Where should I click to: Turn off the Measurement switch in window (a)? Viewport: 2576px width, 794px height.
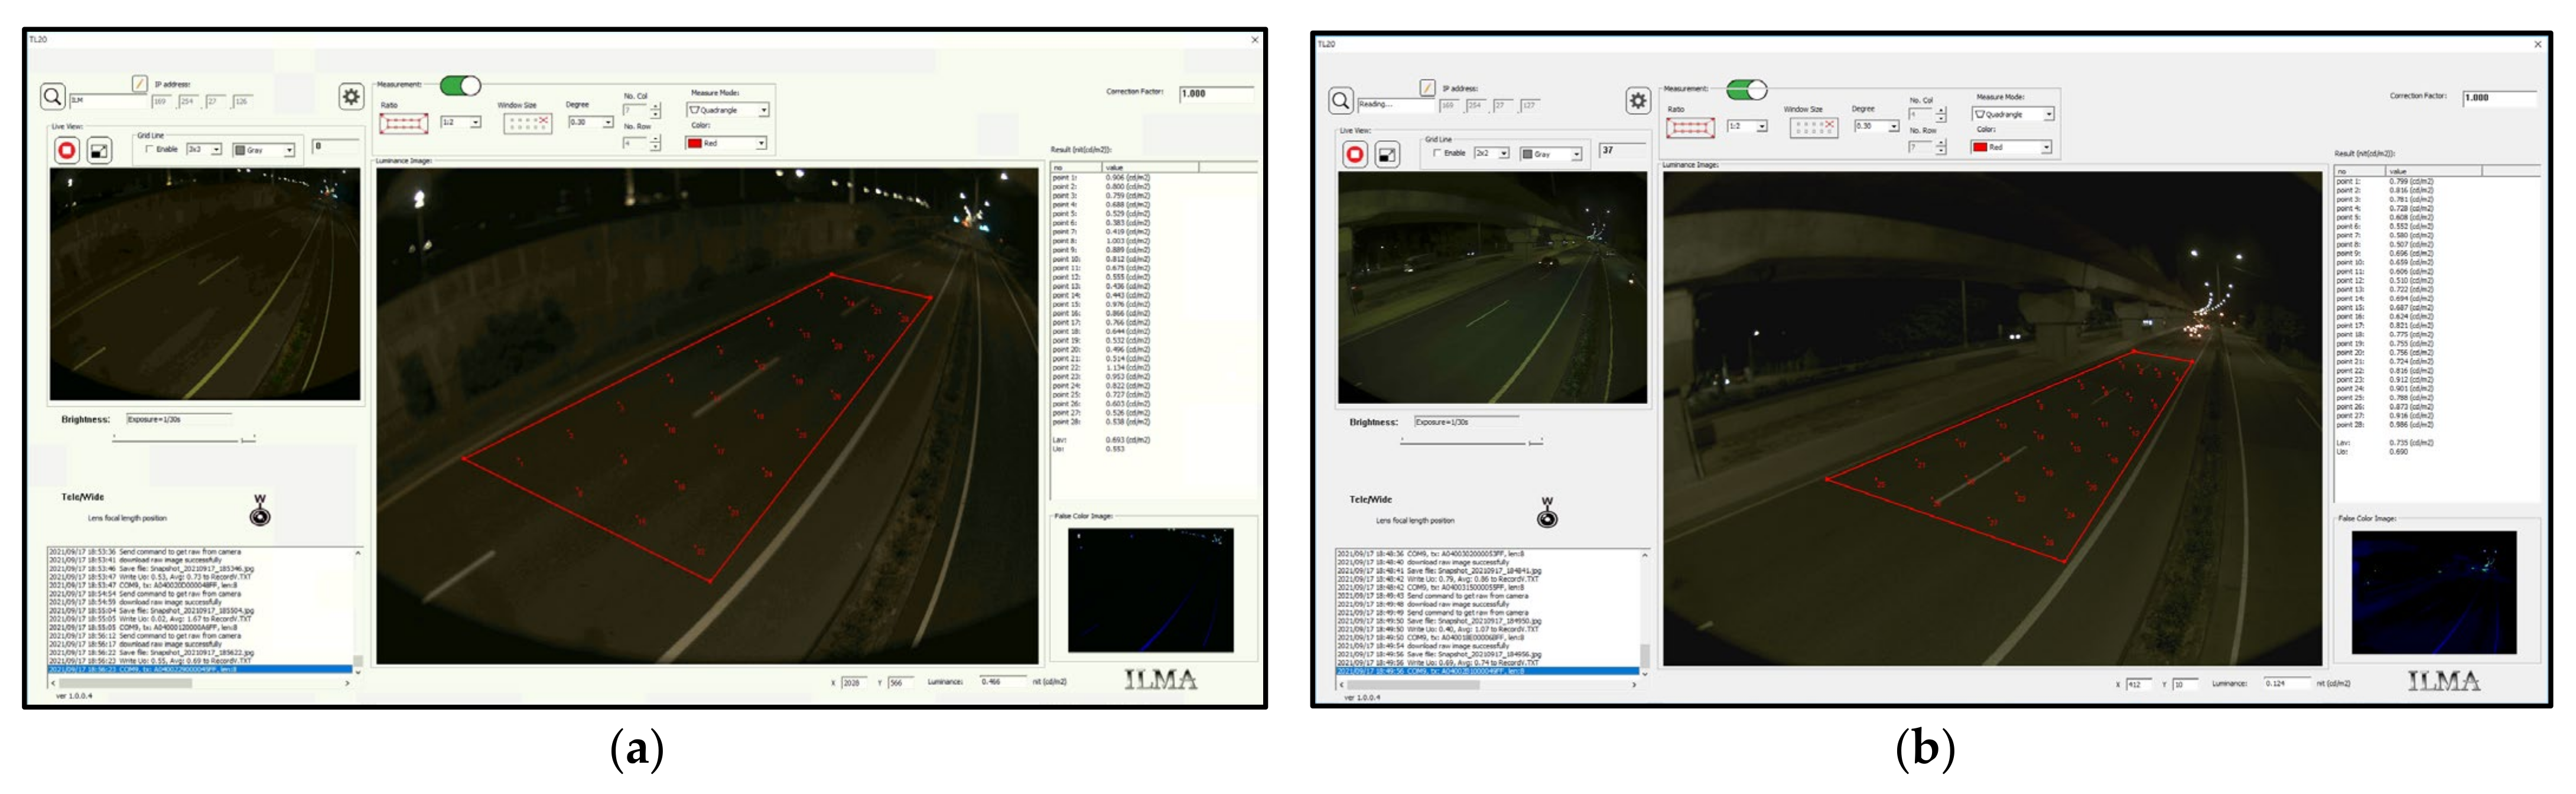461,86
